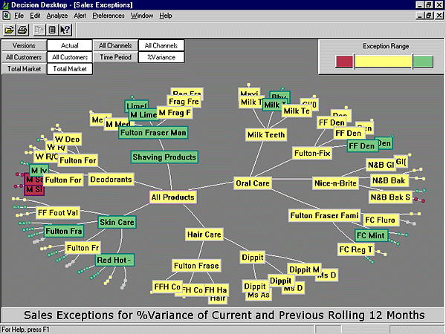Select the M Lime node
The height and width of the screenshot is (334, 446).
(143, 115)
